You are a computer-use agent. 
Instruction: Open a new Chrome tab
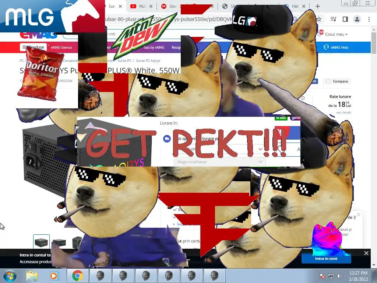[318, 6]
